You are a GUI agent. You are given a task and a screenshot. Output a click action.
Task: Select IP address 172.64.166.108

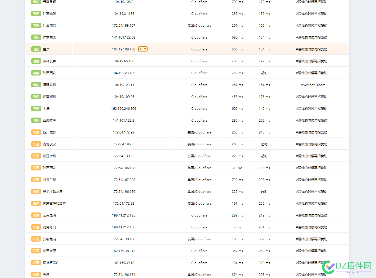coord(124,168)
